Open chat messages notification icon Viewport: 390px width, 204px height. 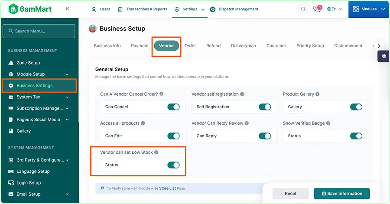317,9
